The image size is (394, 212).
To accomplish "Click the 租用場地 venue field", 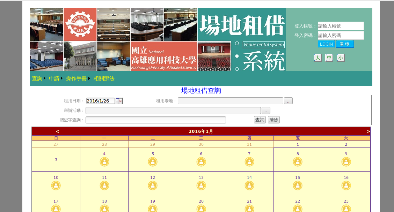I will point(231,101).
